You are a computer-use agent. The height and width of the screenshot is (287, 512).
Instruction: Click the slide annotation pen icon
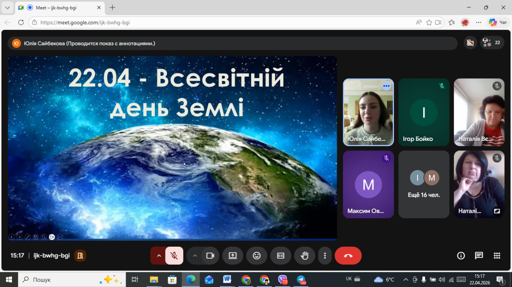point(28,237)
